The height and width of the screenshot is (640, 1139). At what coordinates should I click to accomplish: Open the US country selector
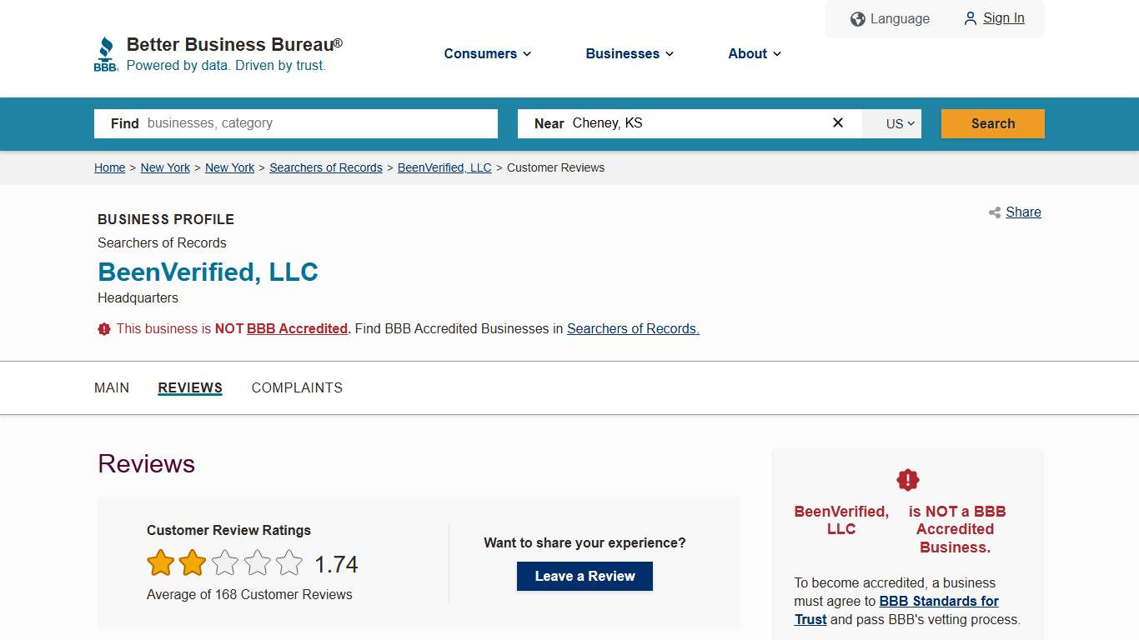pyautogui.click(x=892, y=123)
